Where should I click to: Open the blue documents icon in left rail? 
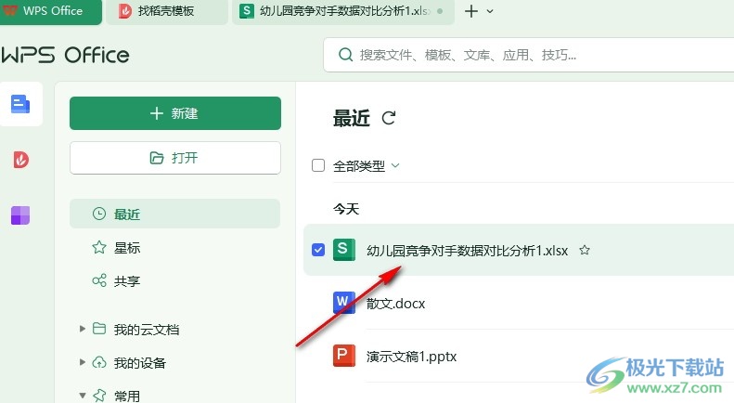[20, 104]
